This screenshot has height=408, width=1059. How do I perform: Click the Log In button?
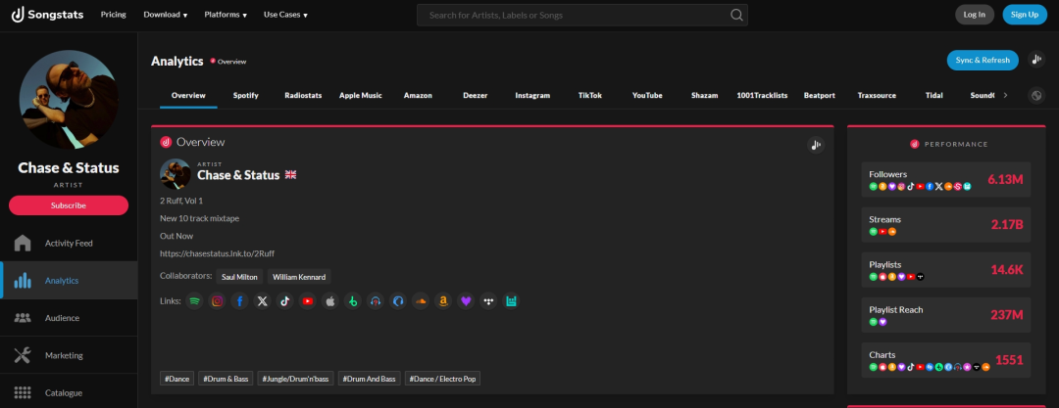(975, 15)
